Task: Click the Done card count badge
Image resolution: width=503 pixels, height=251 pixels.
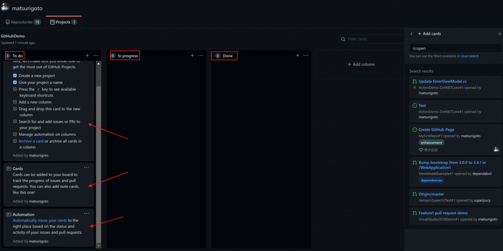Action: [218, 56]
